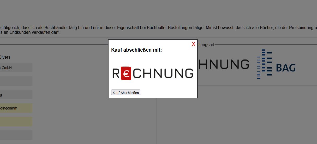
Task: Select the BAG lettering of the BAG logo
Action: [x=286, y=68]
